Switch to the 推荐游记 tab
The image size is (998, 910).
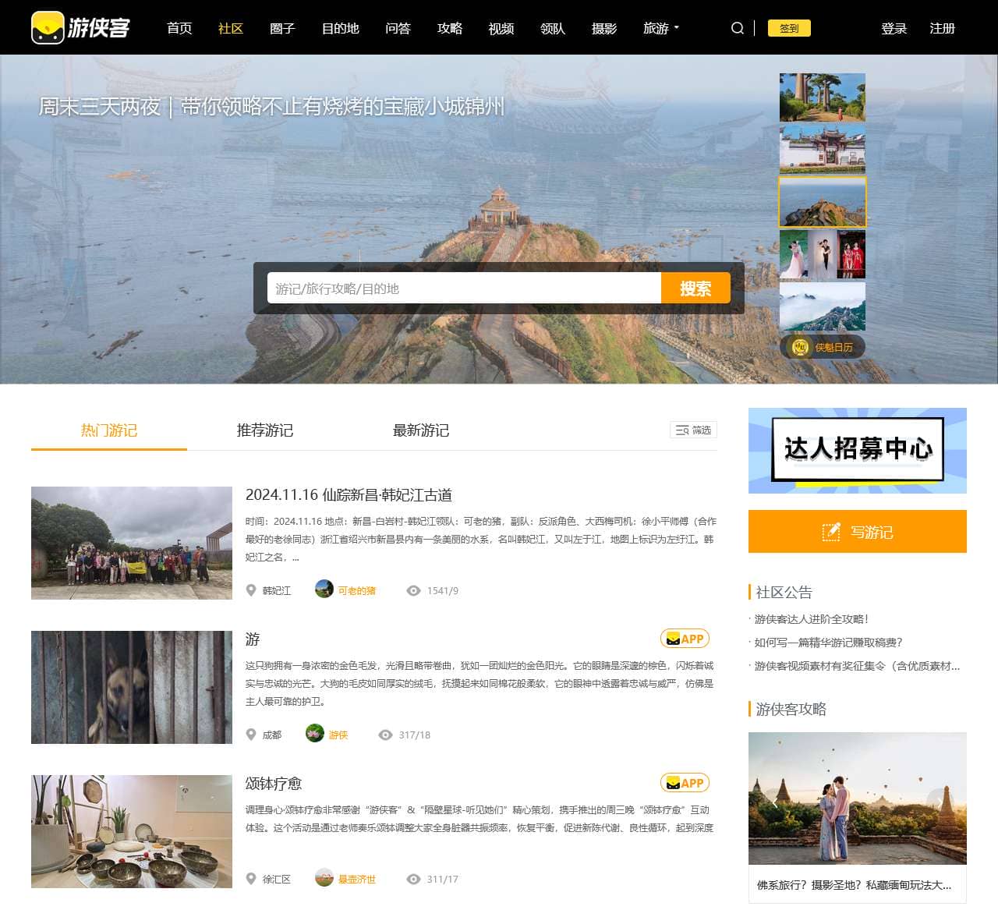265,430
